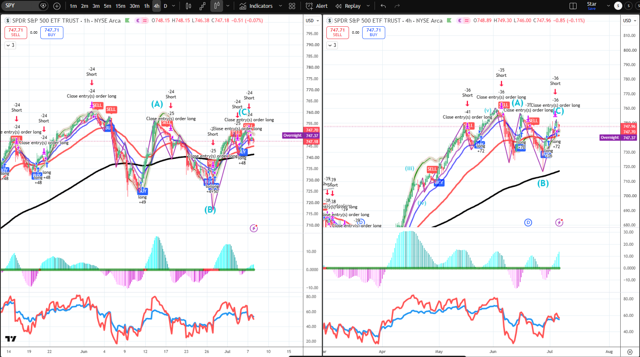640x357 pixels.
Task: Switch to the 1h timeframe
Action: click(147, 6)
